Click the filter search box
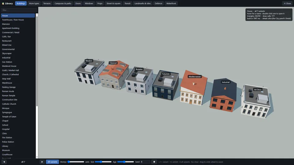 pyautogui.click(x=19, y=10)
